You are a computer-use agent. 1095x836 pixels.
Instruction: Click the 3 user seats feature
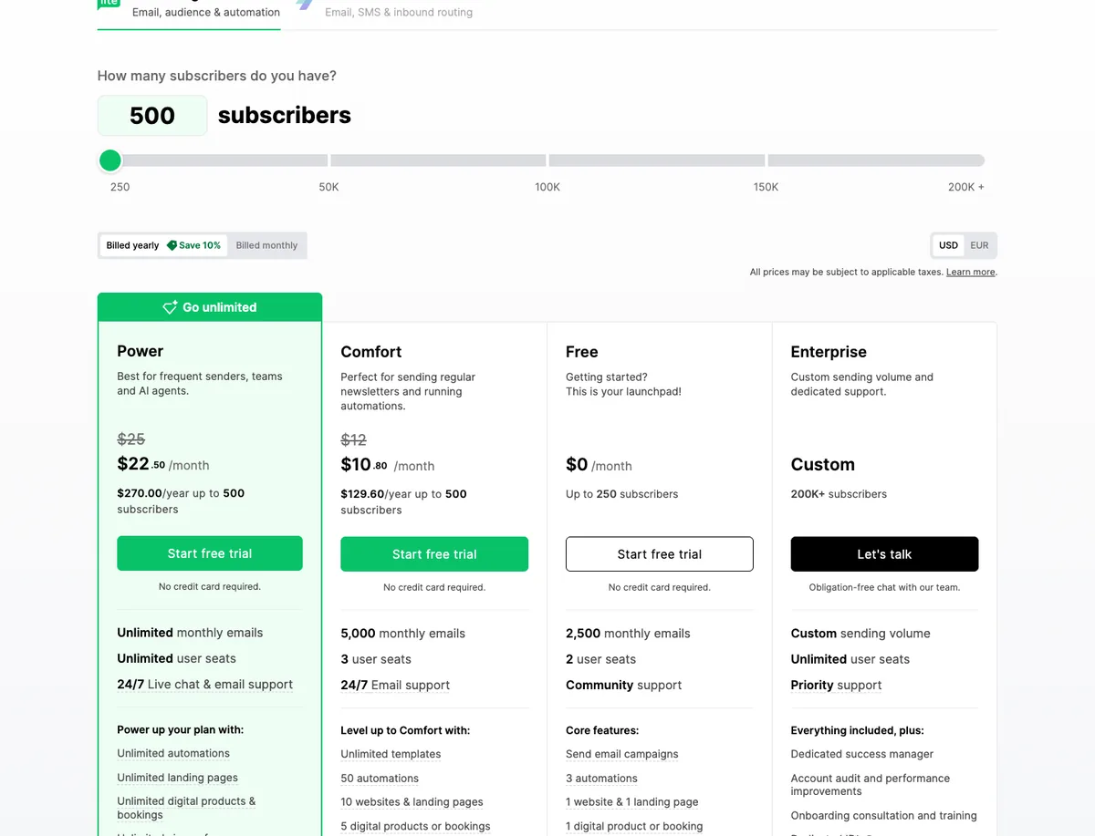click(x=376, y=659)
